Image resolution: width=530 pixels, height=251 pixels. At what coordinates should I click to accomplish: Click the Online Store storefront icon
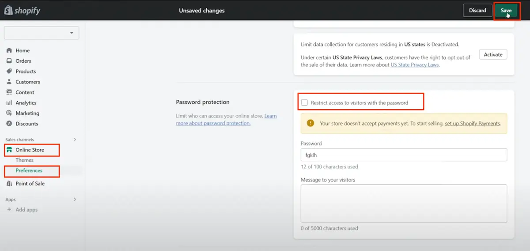tap(9, 150)
